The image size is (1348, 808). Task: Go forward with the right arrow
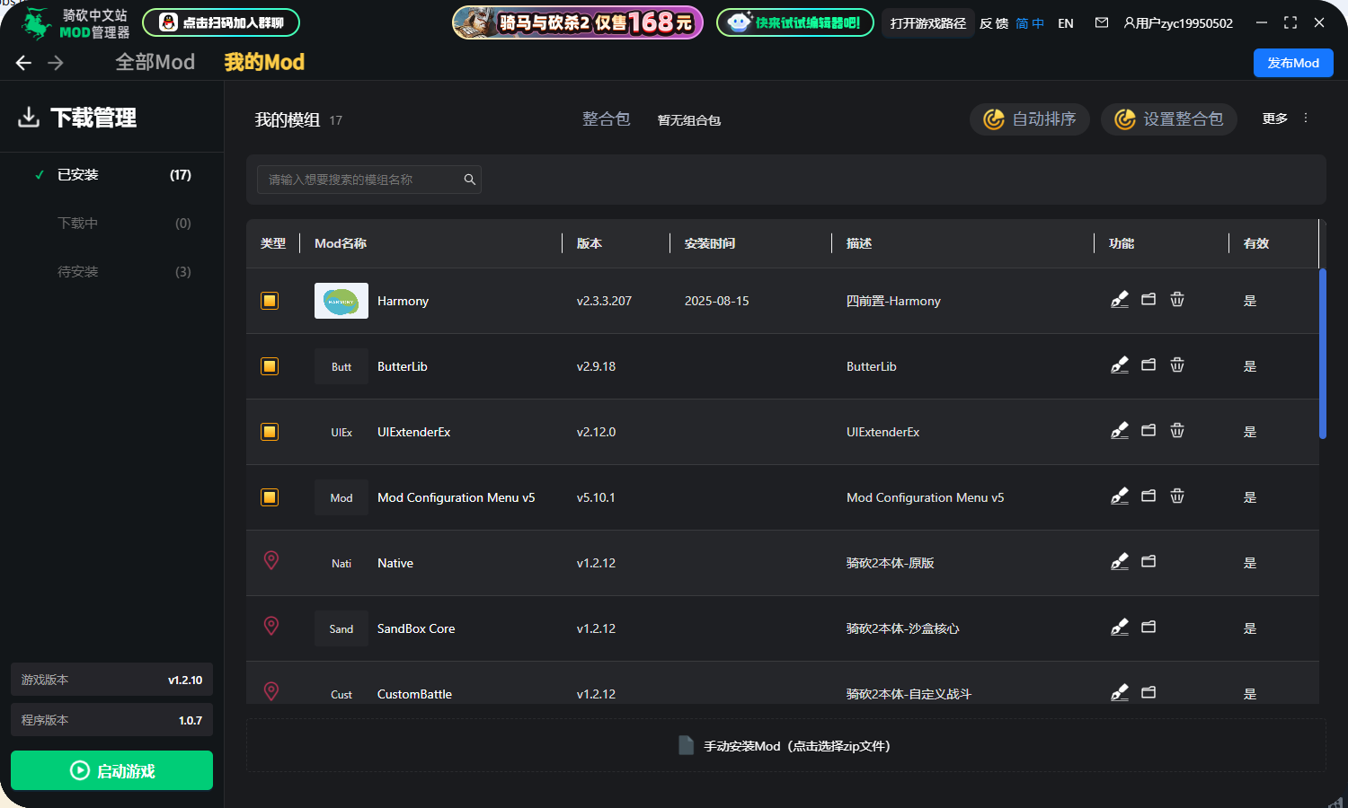pos(56,63)
